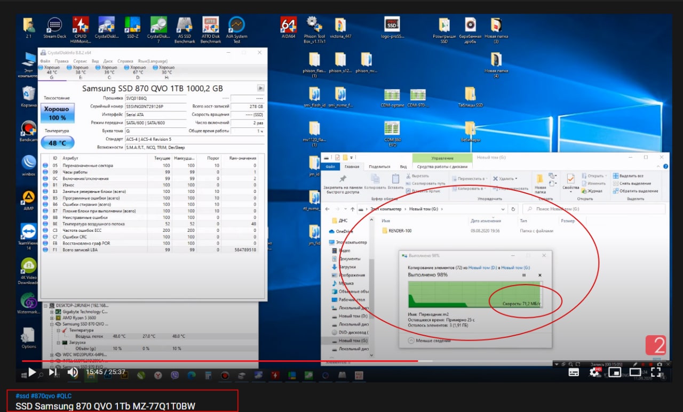Viewport: 683px width, 412px height.
Task: Select the RENDER-100 folder in Explorer
Action: coord(396,231)
